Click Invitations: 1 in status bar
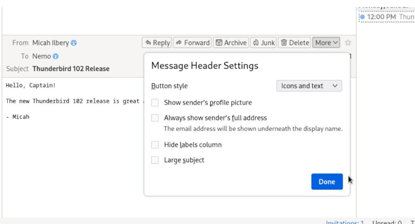The width and height of the screenshot is (415, 224). 345,222
